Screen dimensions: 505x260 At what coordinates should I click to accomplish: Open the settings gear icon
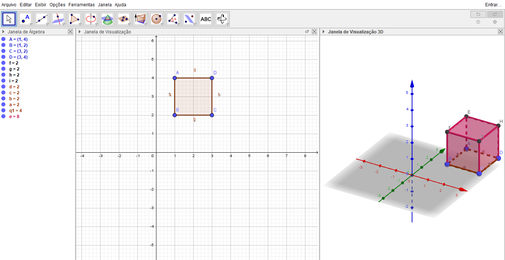point(495,22)
